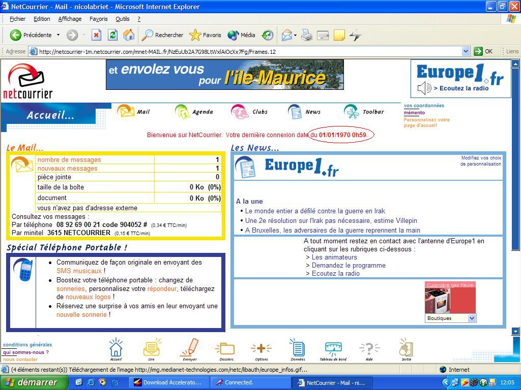Go to the browser home page icon
This screenshot has width=521, height=390.
click(x=129, y=35)
